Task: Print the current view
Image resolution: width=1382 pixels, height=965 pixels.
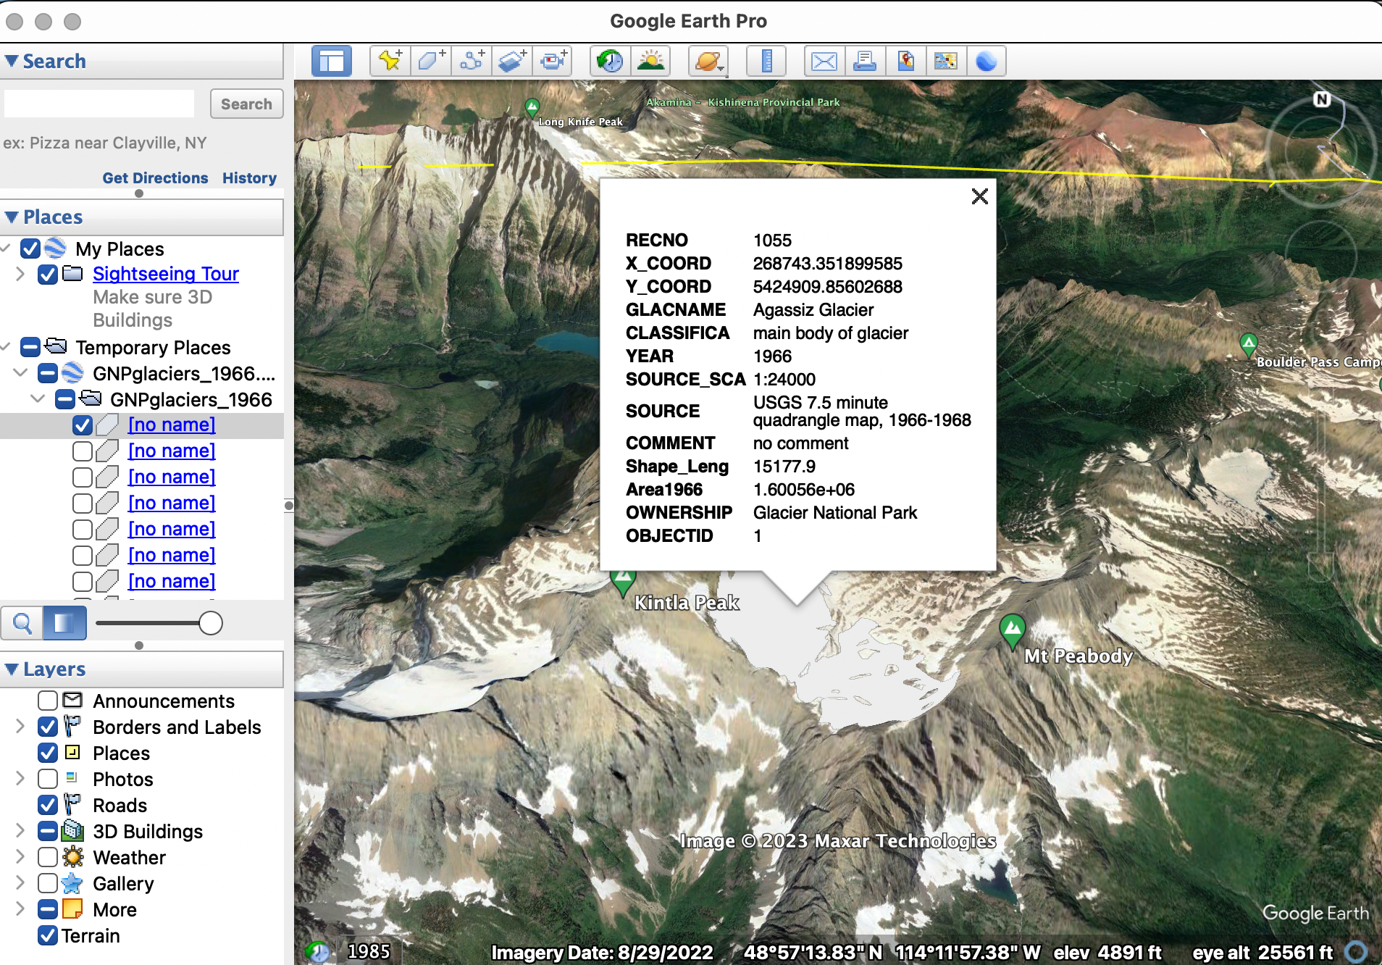Action: point(865,61)
